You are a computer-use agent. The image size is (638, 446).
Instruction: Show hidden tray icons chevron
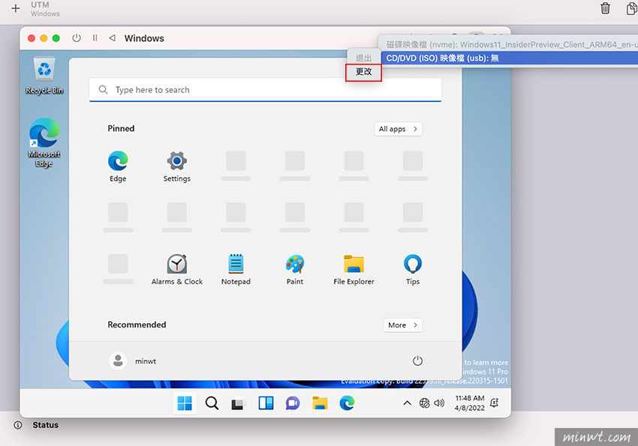pos(407,403)
